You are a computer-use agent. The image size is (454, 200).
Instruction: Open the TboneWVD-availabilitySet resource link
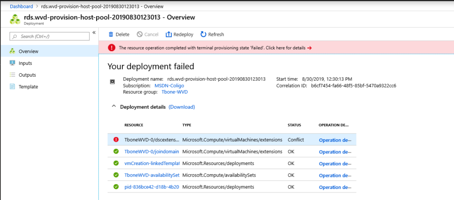click(x=152, y=176)
